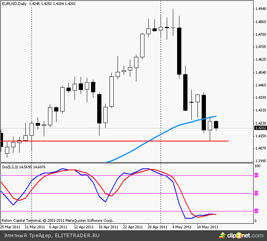Click the 1.3995 price axis label
The width and height of the screenshot is (267, 241).
[260, 161]
